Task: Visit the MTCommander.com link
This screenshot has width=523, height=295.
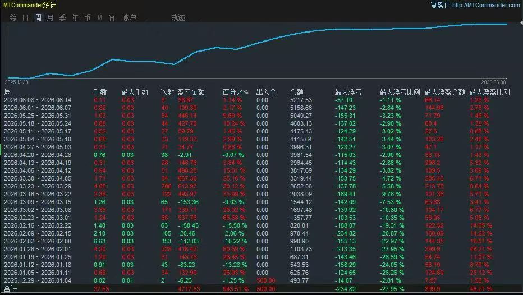Action: pyautogui.click(x=486, y=5)
